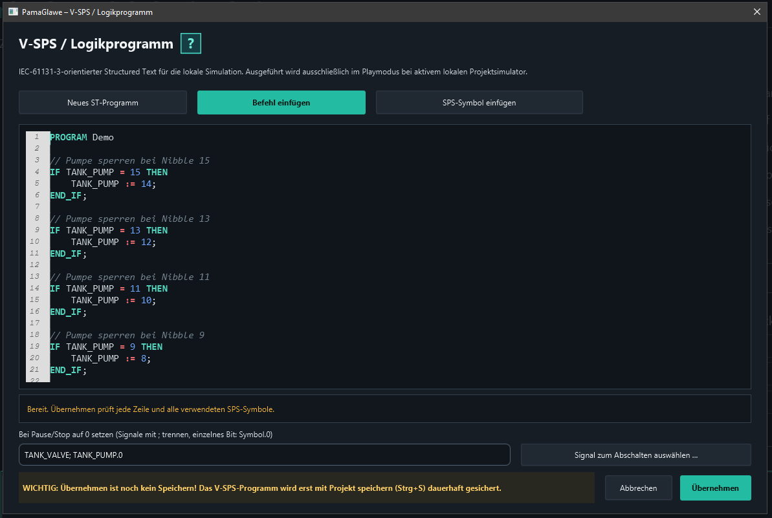Click comment 'Pumpe sperren bei Nibble 13'
The width and height of the screenshot is (772, 518).
(x=130, y=219)
